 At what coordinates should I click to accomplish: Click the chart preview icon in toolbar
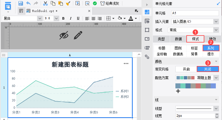(x=87, y=3)
